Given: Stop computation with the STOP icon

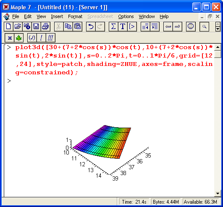Looking at the screenshot, I should 191,26.
